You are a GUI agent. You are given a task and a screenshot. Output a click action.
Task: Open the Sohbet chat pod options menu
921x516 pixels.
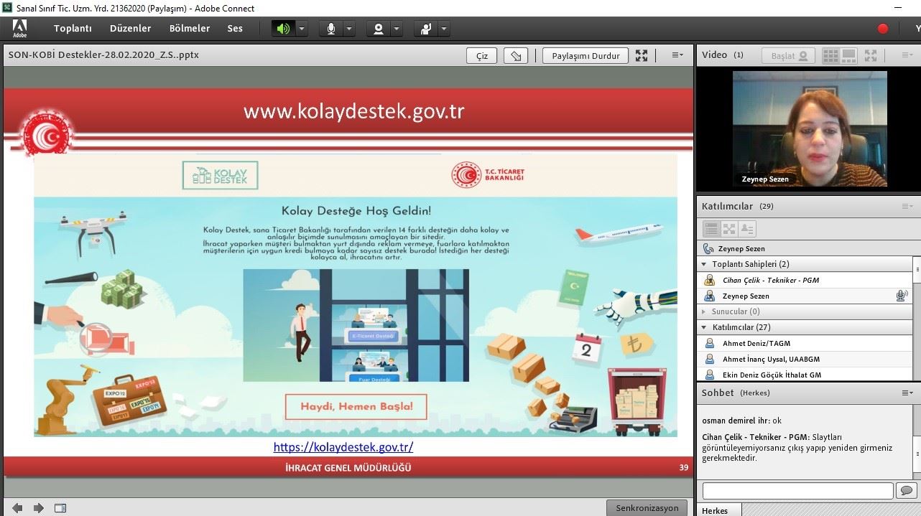[908, 393]
